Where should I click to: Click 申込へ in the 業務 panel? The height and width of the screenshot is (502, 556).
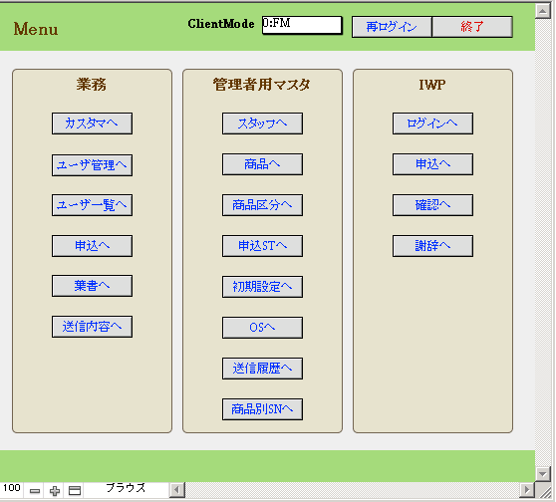[92, 246]
